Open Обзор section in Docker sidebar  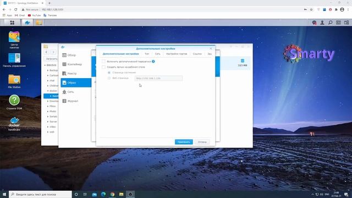pos(76,55)
